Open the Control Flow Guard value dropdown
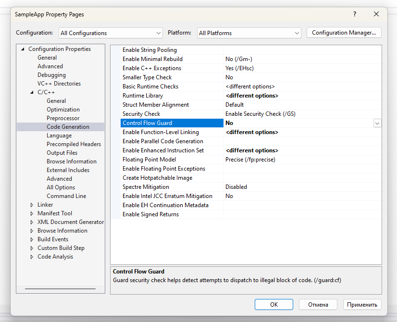This screenshot has height=322, width=397. pos(377,124)
